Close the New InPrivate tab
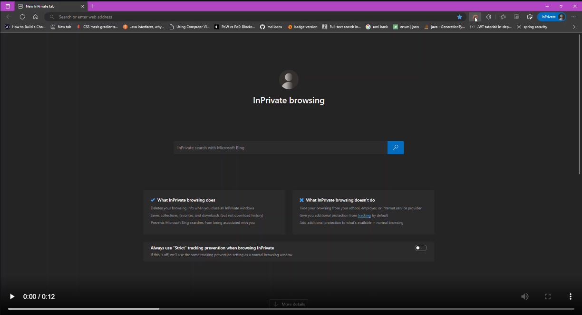Screen dimensions: 582x315 [83, 6]
